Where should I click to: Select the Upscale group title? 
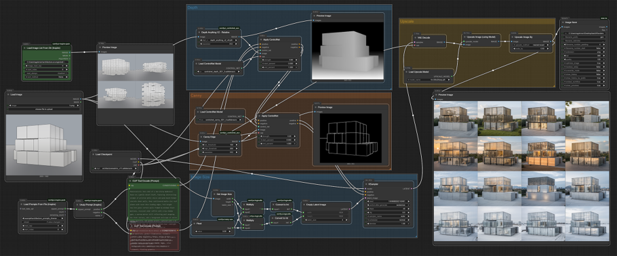pyautogui.click(x=407, y=21)
